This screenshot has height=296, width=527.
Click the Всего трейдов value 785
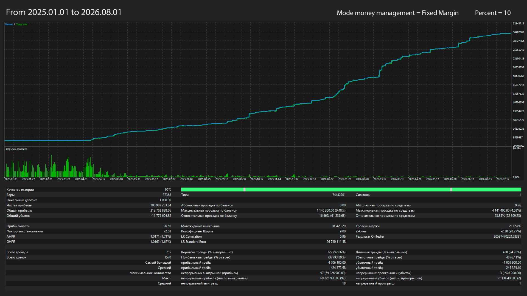pyautogui.click(x=169, y=252)
